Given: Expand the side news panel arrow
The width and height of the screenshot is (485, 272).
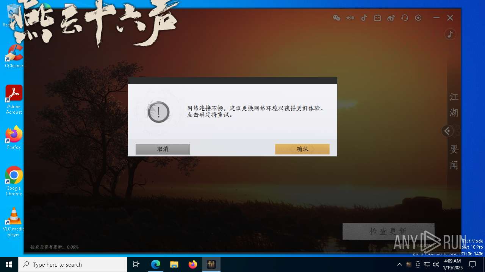Looking at the screenshot, I should coord(447,131).
